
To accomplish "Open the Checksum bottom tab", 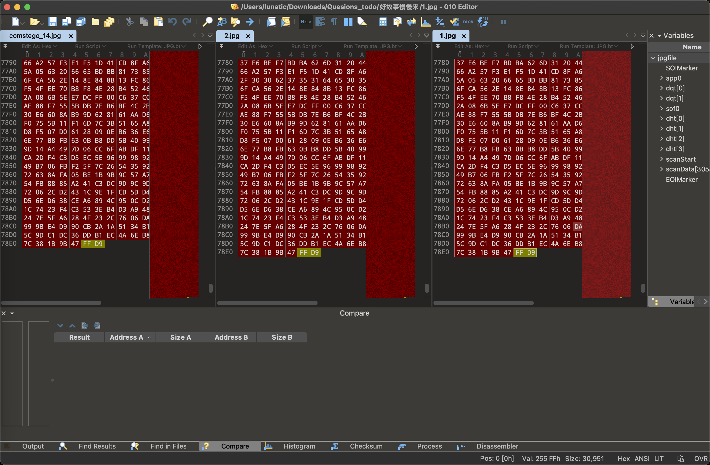I will (x=366, y=446).
